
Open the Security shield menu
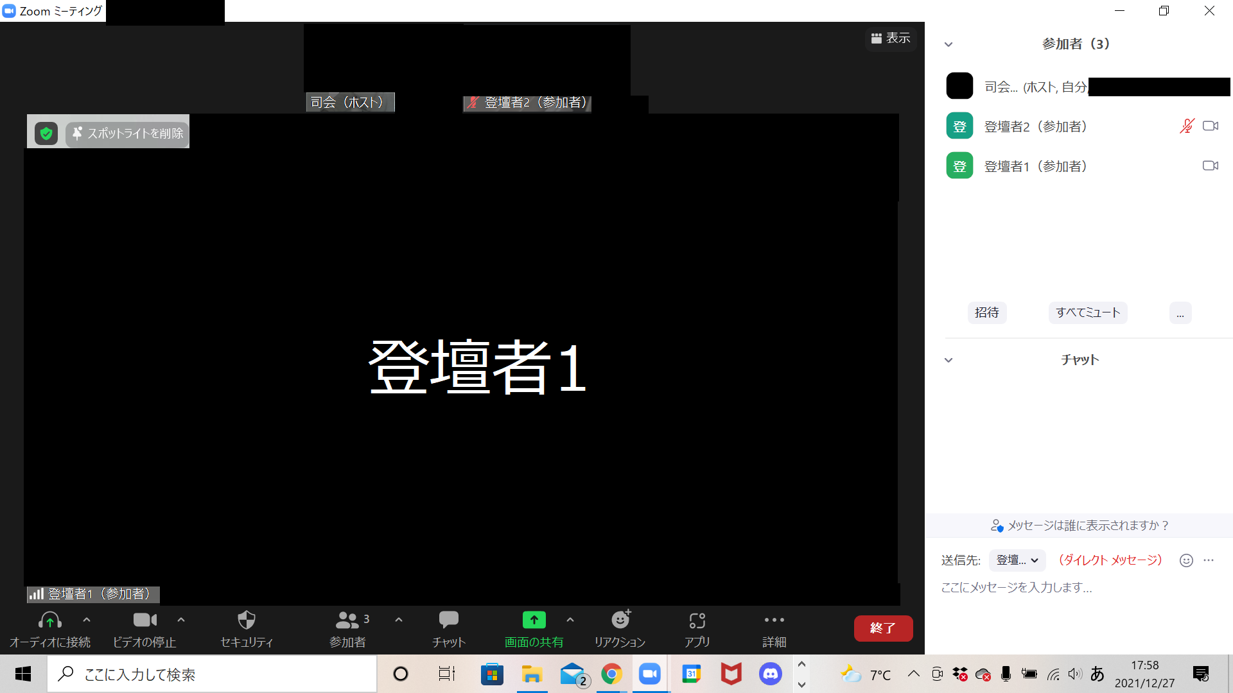[x=247, y=620]
